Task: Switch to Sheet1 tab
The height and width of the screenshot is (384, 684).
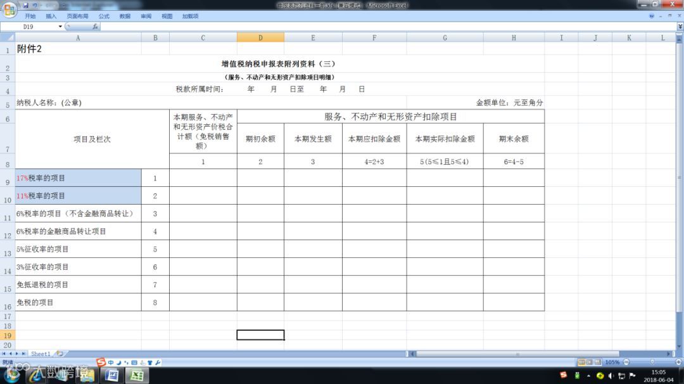Action: [40, 354]
